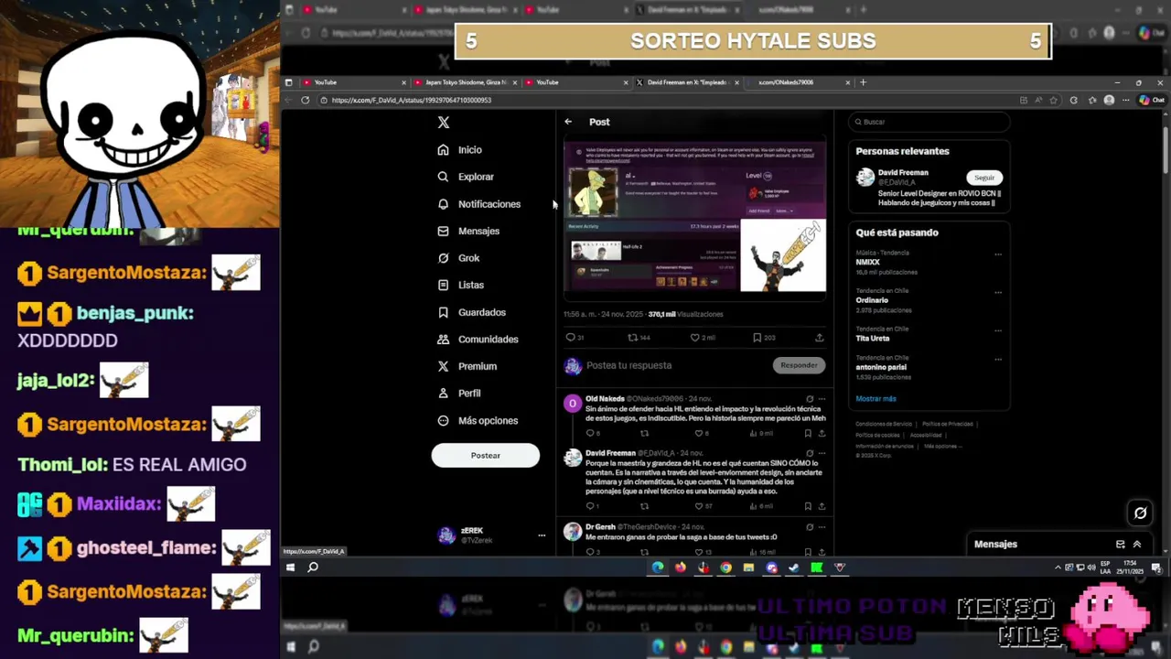Open taskbar search magnifier
This screenshot has height=659, width=1171.
click(313, 567)
